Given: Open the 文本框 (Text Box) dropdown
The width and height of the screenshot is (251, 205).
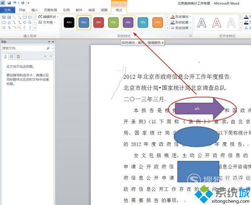Looking at the screenshot, I should (x=47, y=22).
